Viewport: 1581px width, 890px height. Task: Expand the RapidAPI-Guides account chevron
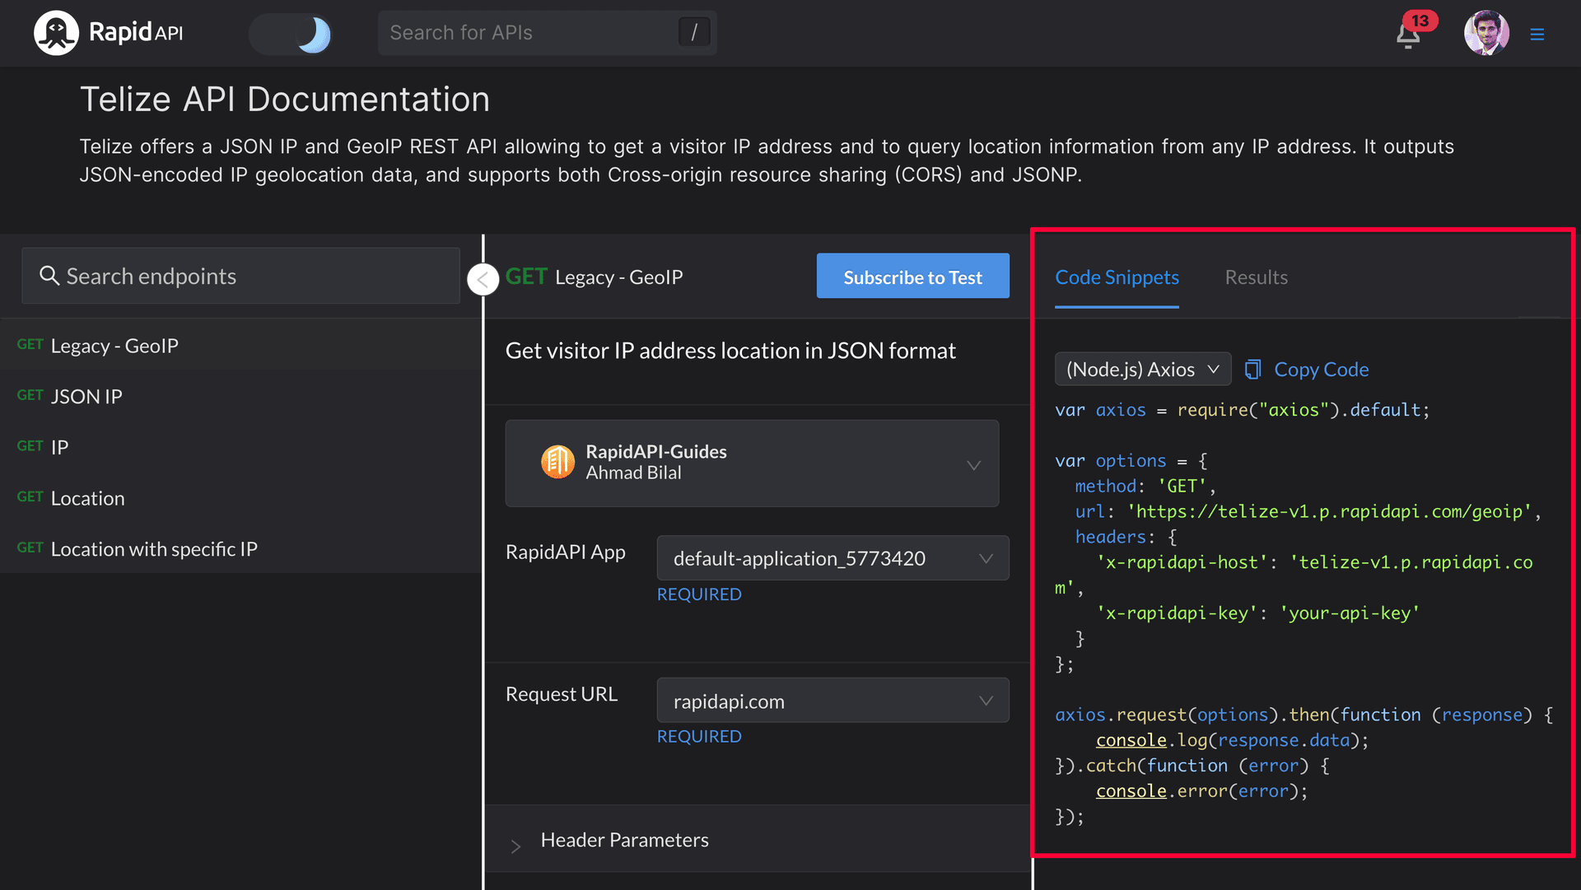973,464
